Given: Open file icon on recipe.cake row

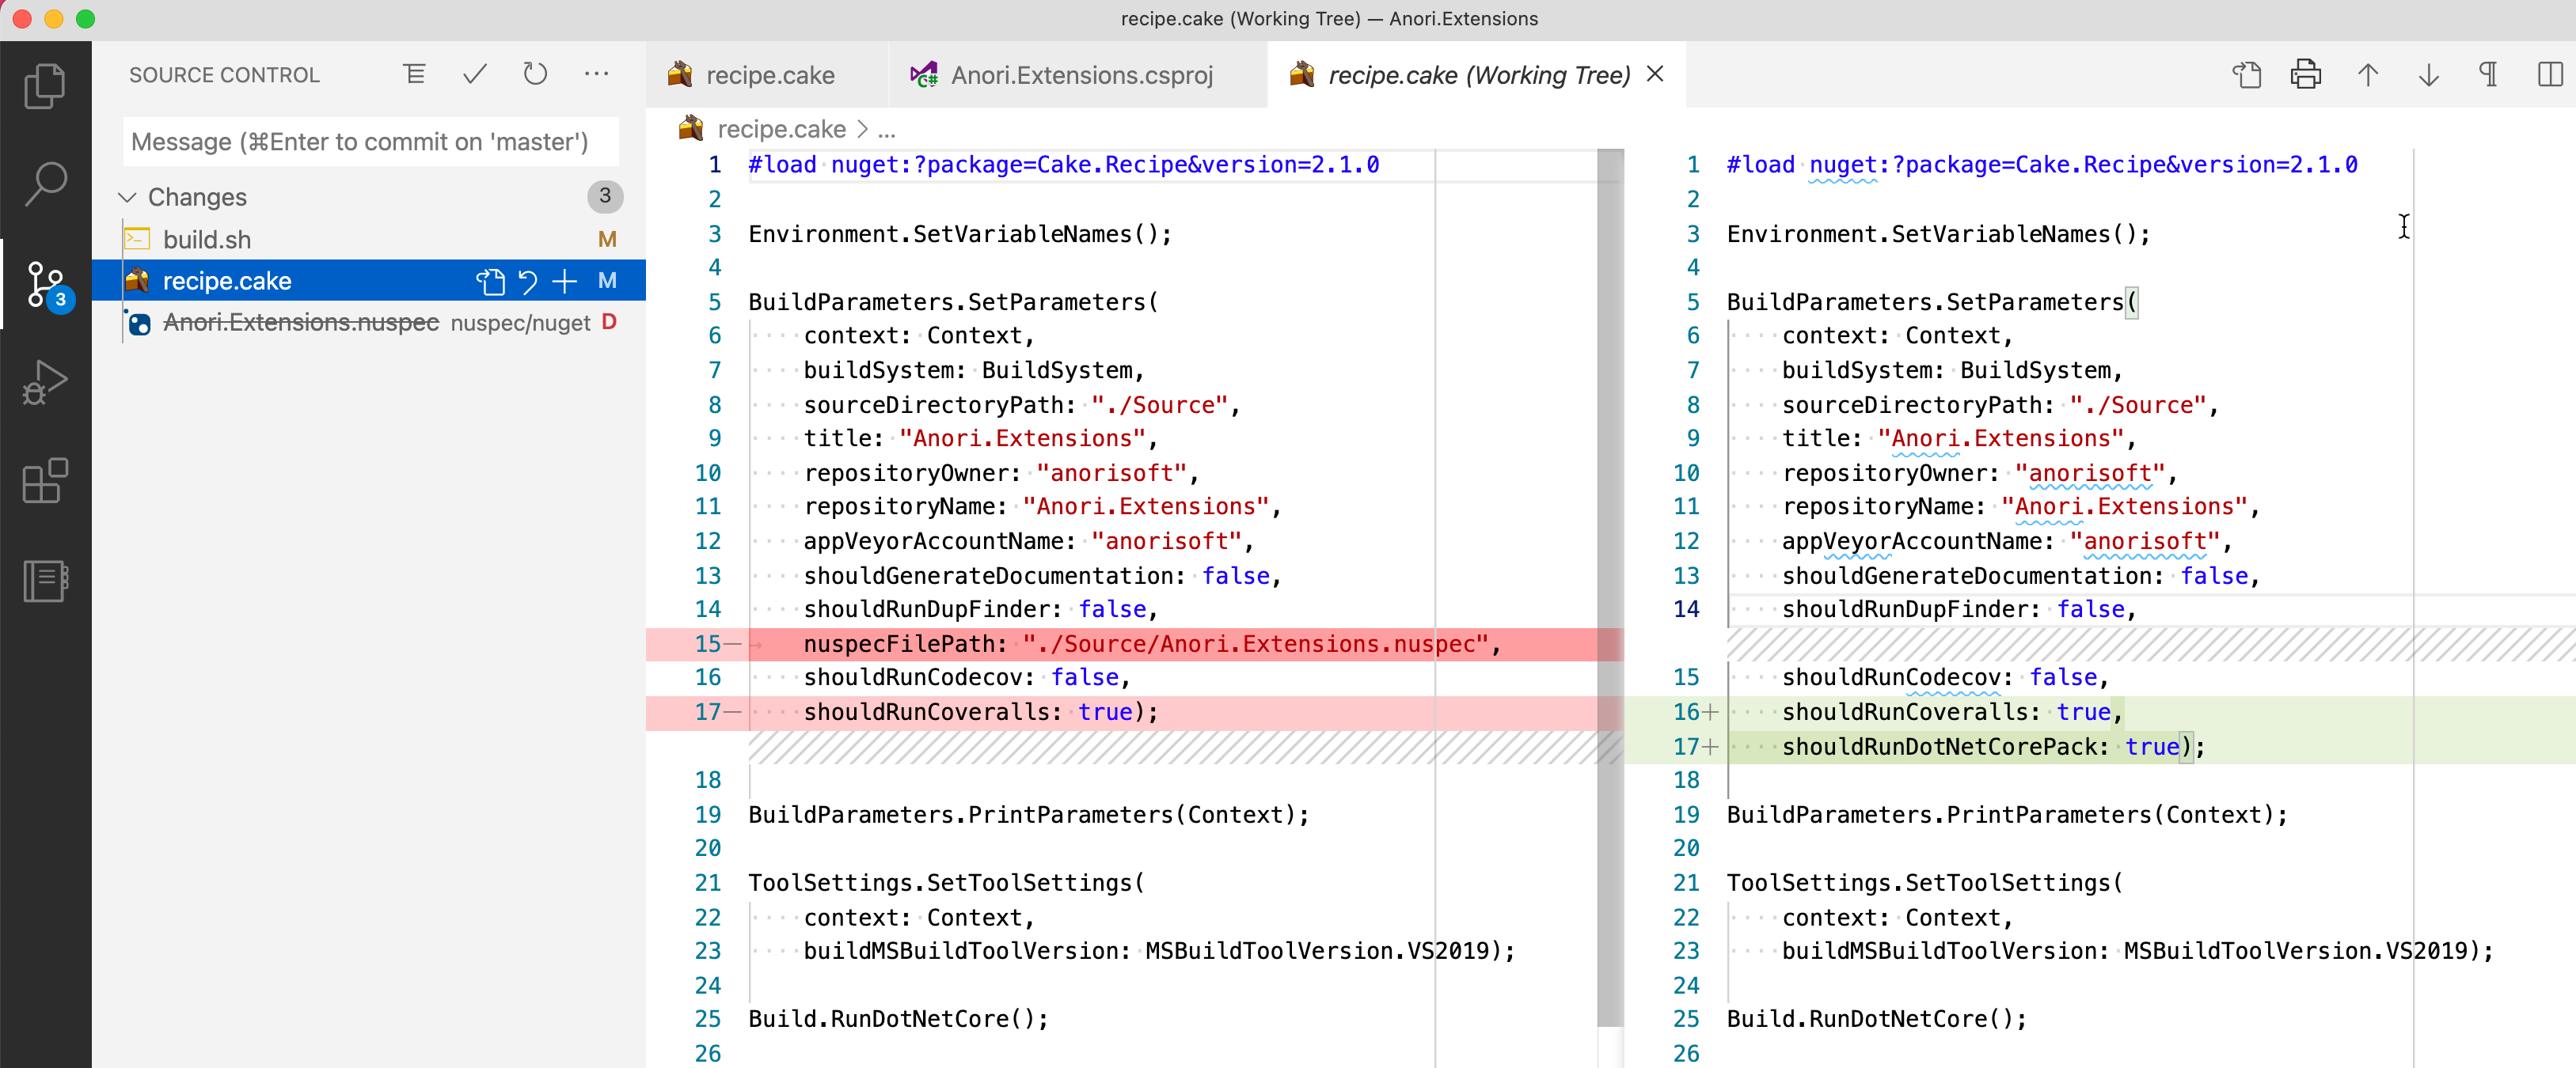Looking at the screenshot, I should [490, 282].
